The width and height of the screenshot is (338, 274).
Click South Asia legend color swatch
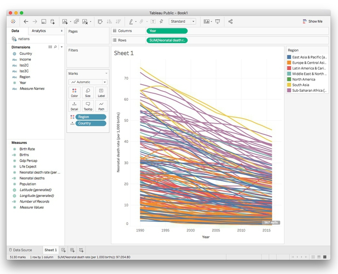(289, 85)
